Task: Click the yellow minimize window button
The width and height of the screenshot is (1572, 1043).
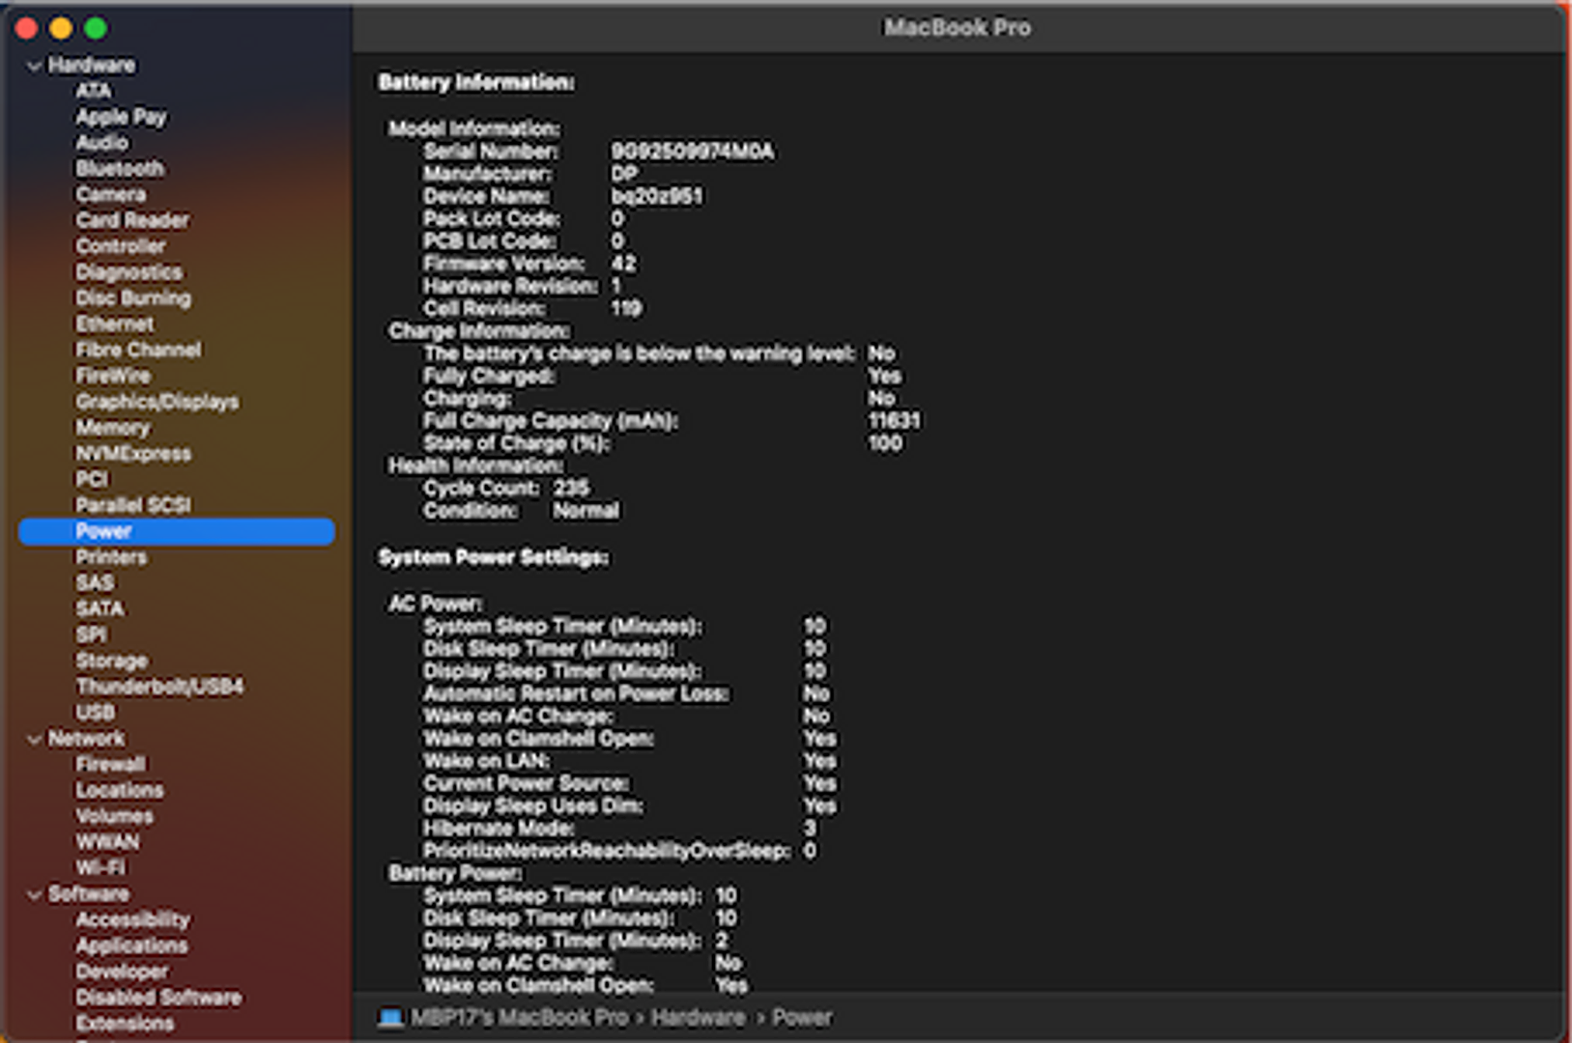Action: (x=61, y=28)
